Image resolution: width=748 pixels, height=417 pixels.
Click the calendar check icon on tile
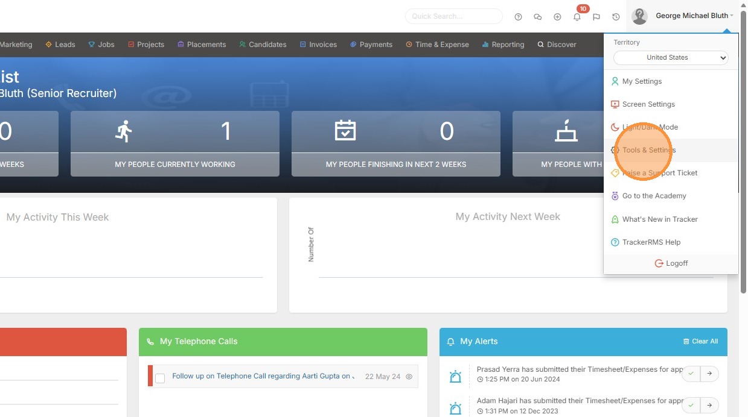pyautogui.click(x=345, y=131)
